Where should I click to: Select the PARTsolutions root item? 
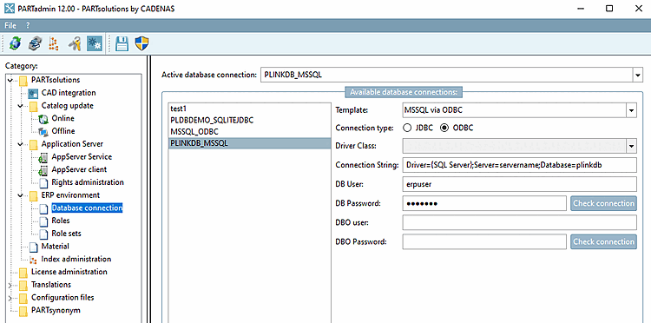pos(56,80)
